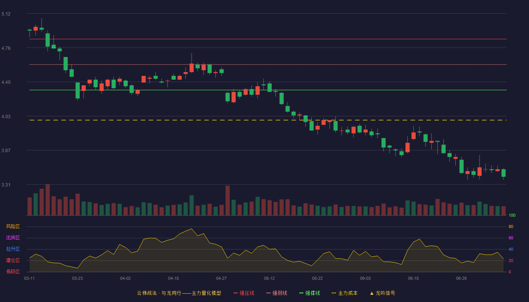Image resolution: width=529 pixels, height=302 pixels.
Task: Click the 4.76 price axis label
Action: coord(6,48)
